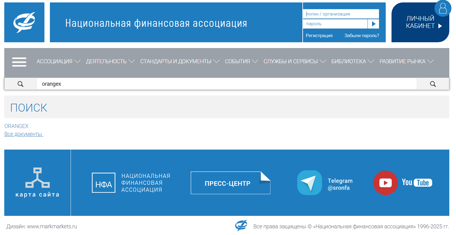Expand the Развитие рынка menu

coord(406,61)
